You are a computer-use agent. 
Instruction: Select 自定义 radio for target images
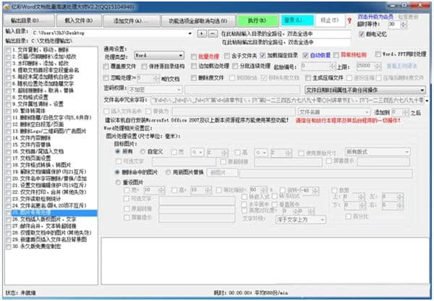[140, 151]
